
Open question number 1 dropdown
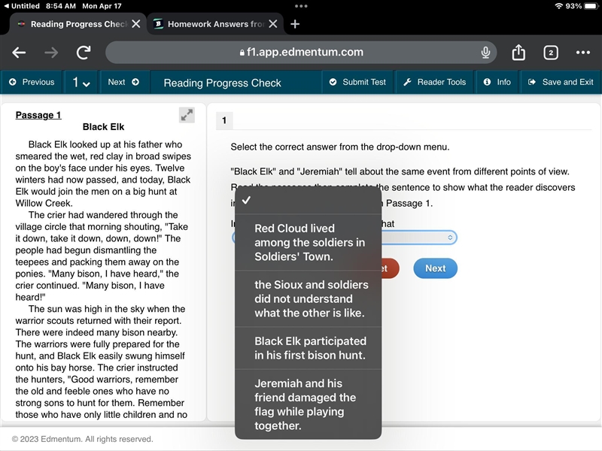(81, 82)
